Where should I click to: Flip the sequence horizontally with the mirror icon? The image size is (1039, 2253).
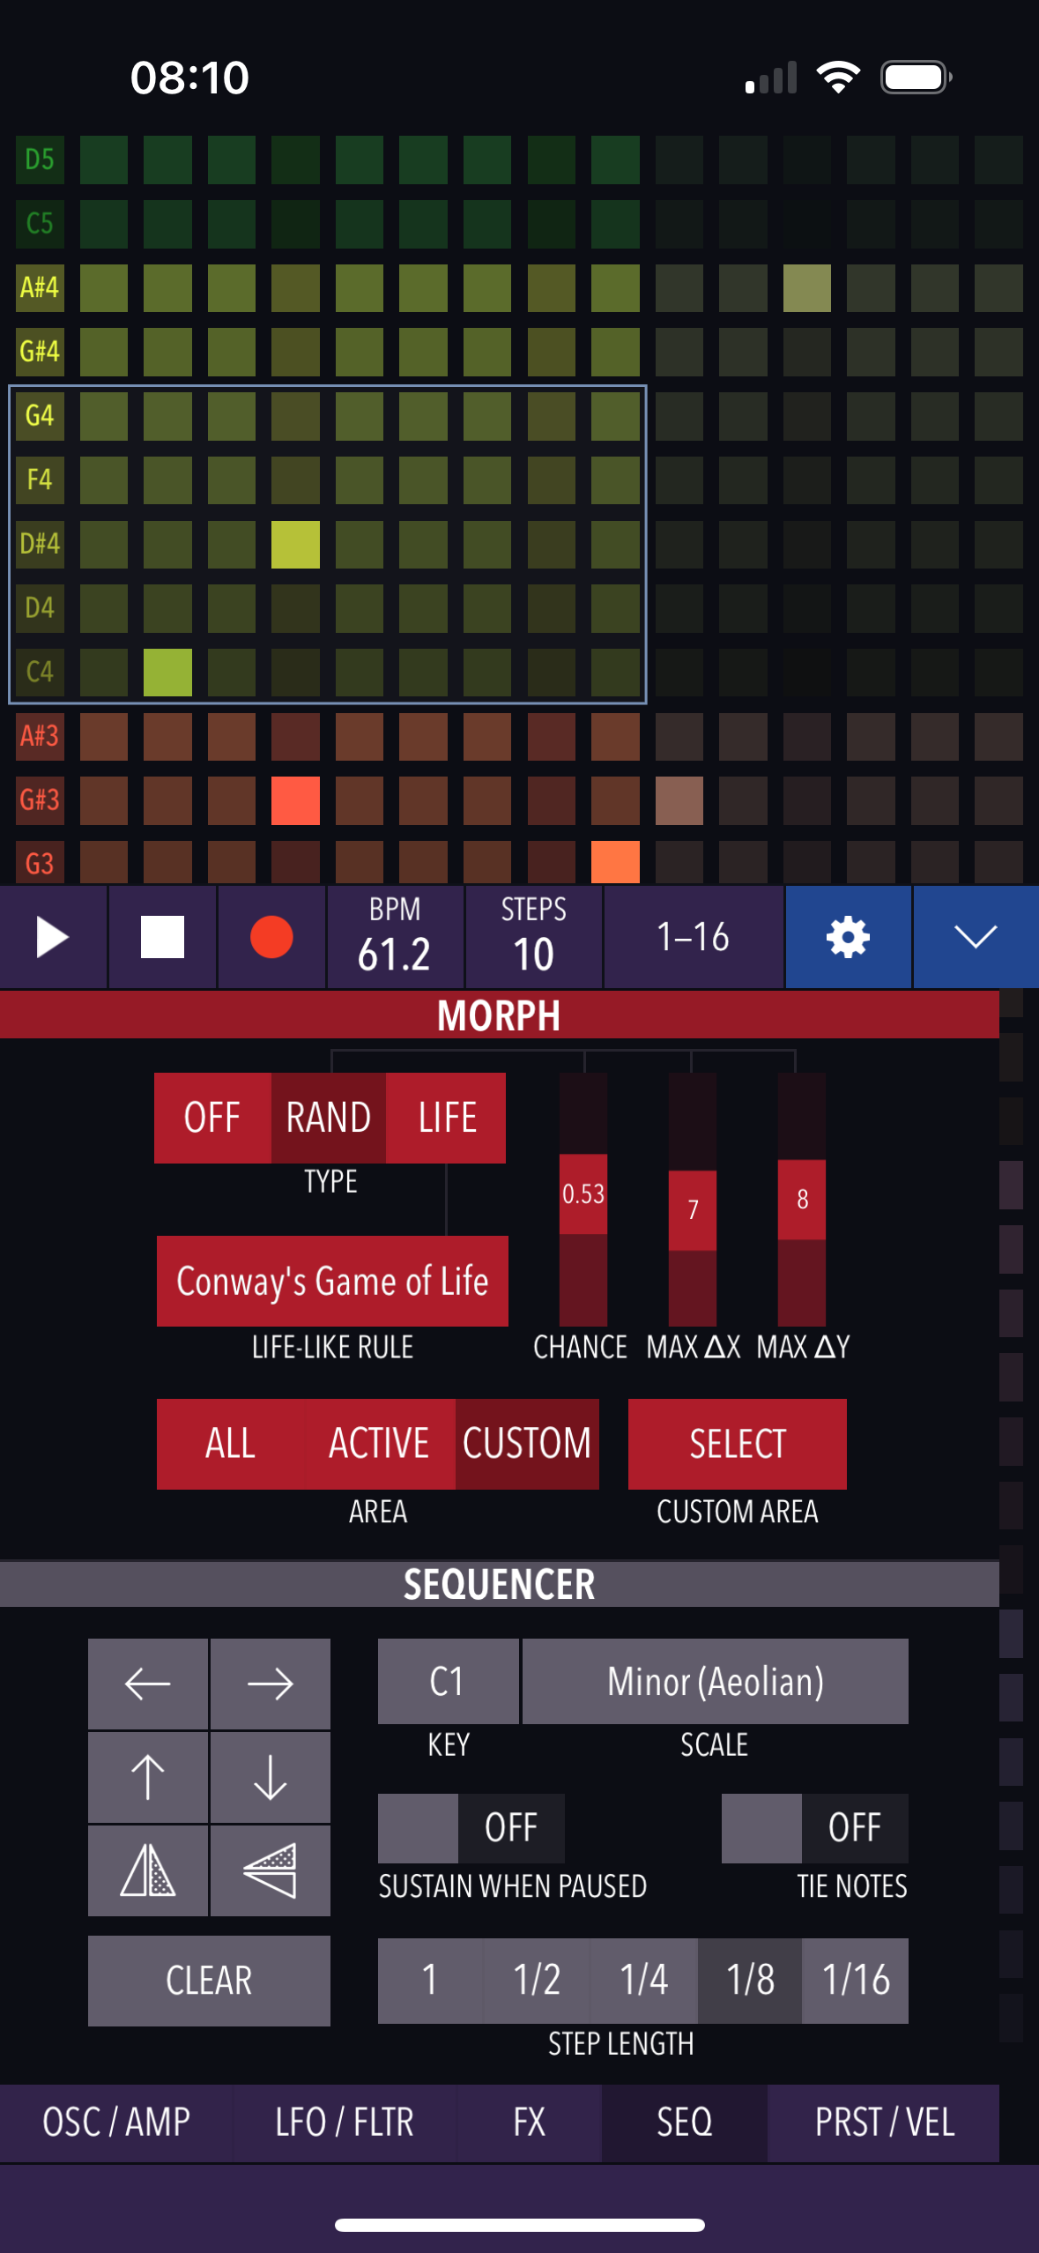click(148, 1870)
